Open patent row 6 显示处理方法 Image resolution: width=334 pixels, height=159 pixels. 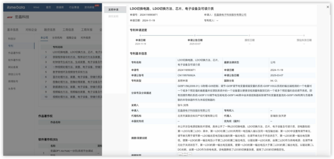click(x=77, y=77)
